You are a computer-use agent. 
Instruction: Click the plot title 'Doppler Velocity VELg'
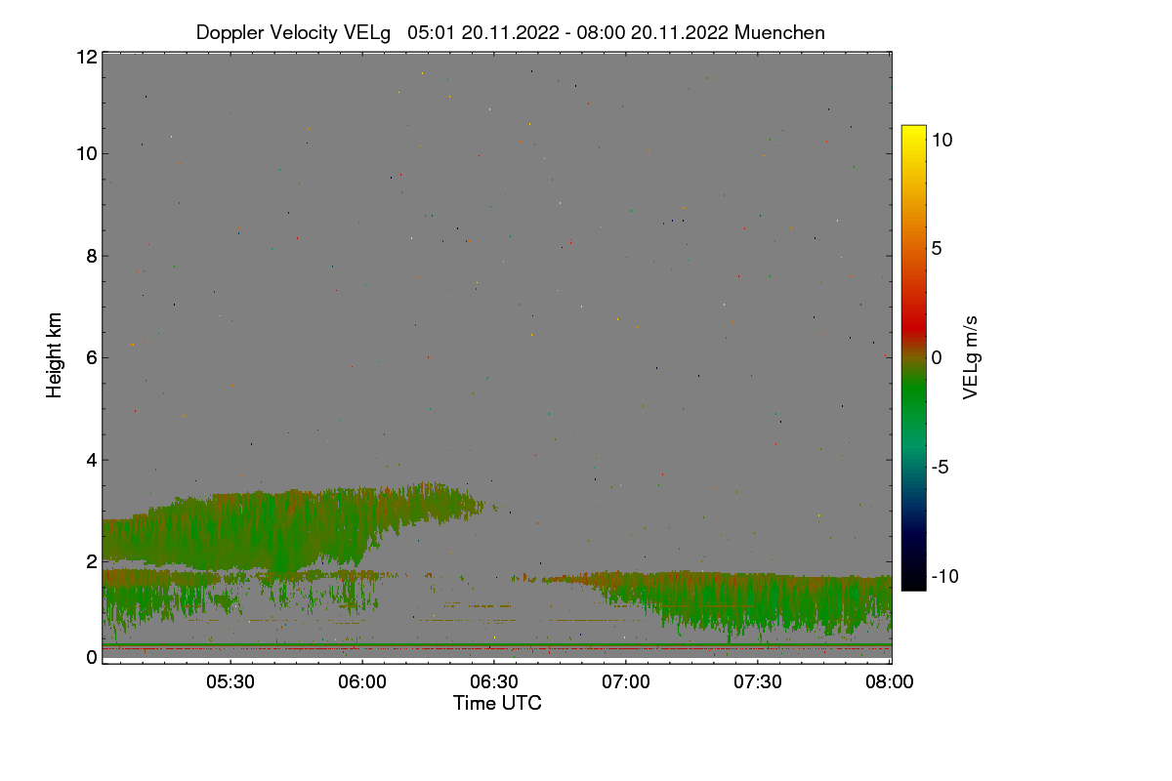293,32
